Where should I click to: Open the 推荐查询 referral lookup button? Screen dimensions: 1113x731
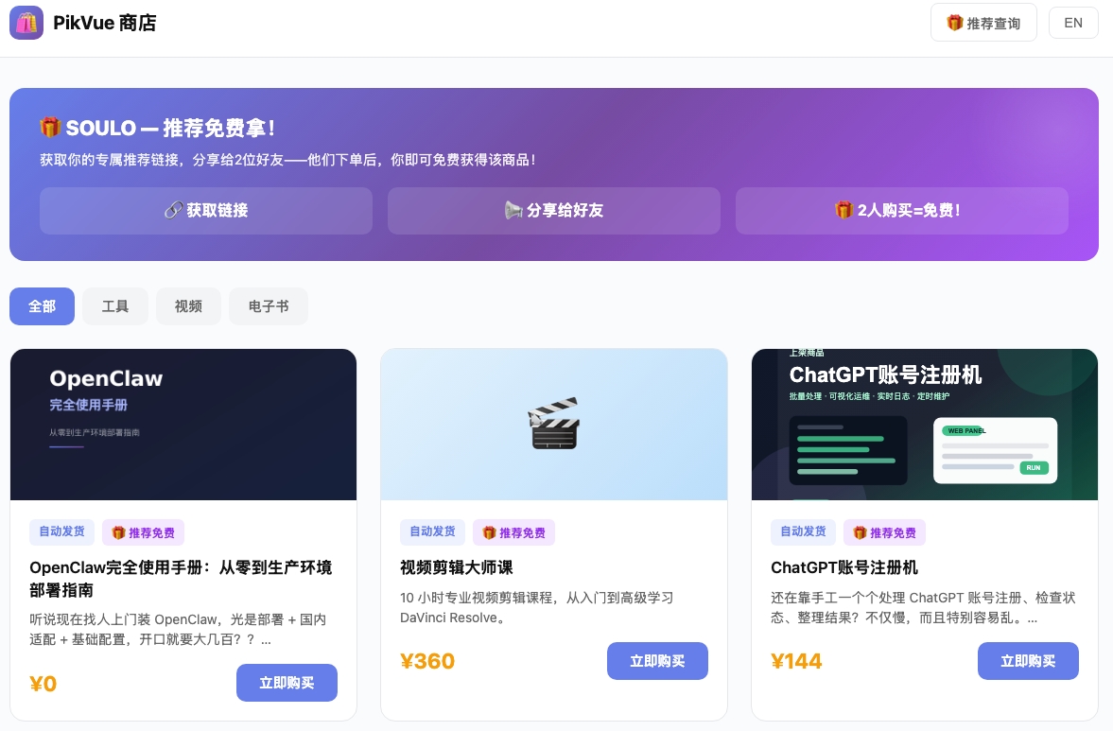tap(983, 23)
